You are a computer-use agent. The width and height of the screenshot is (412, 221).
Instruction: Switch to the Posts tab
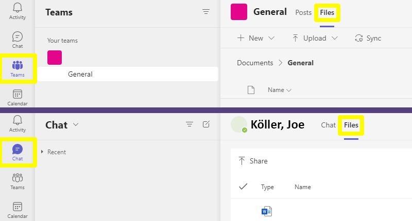303,12
